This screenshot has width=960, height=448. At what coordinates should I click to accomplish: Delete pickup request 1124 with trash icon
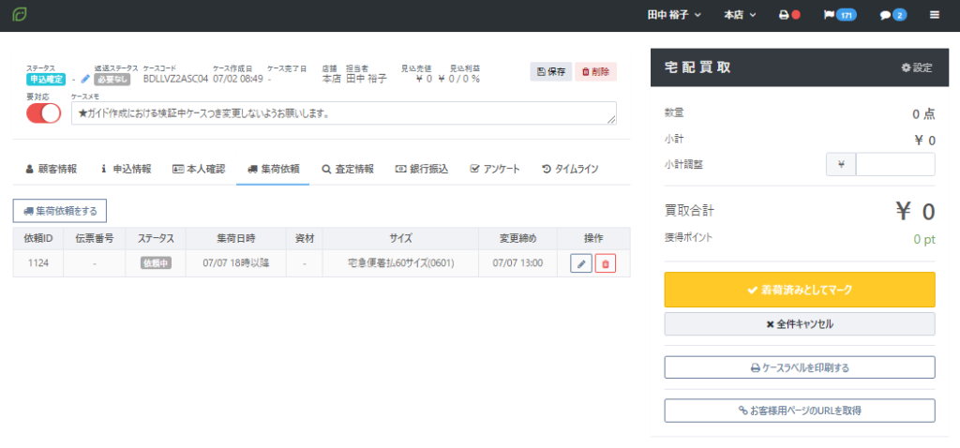click(x=606, y=263)
